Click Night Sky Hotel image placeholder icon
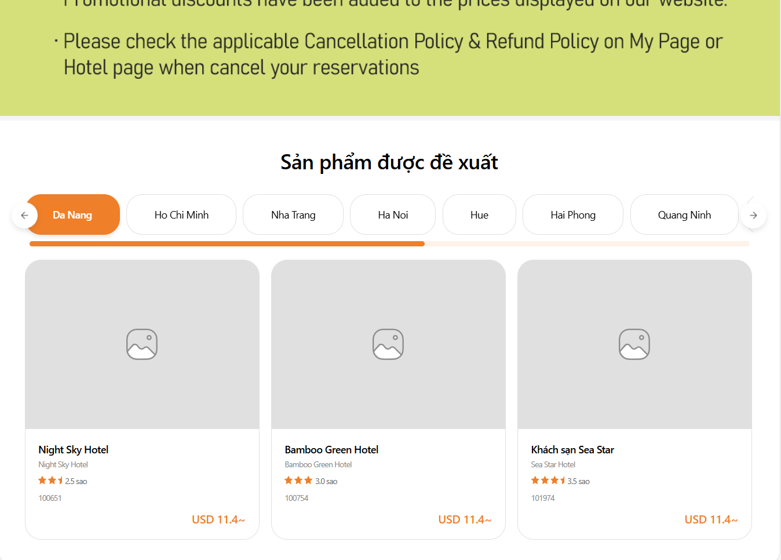The image size is (781, 560). [x=142, y=344]
